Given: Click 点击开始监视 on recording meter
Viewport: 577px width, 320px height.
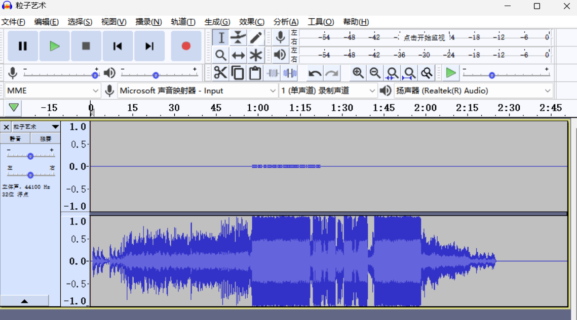Looking at the screenshot, I should pos(424,37).
